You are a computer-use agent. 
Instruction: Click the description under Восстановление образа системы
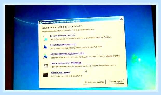coord(85,57)
